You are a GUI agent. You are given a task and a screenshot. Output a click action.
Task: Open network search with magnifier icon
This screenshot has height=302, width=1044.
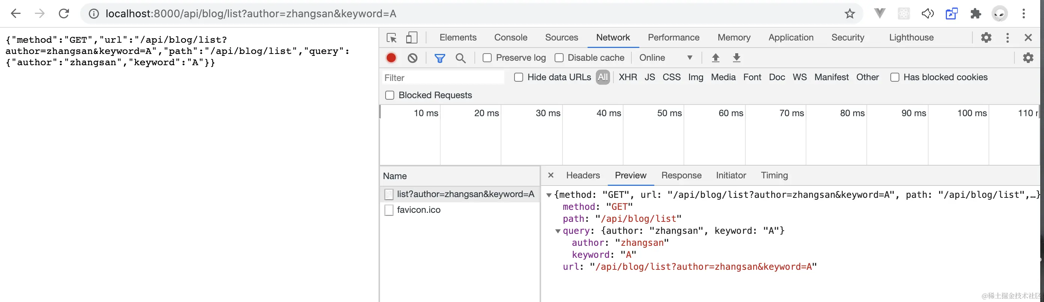(x=461, y=58)
